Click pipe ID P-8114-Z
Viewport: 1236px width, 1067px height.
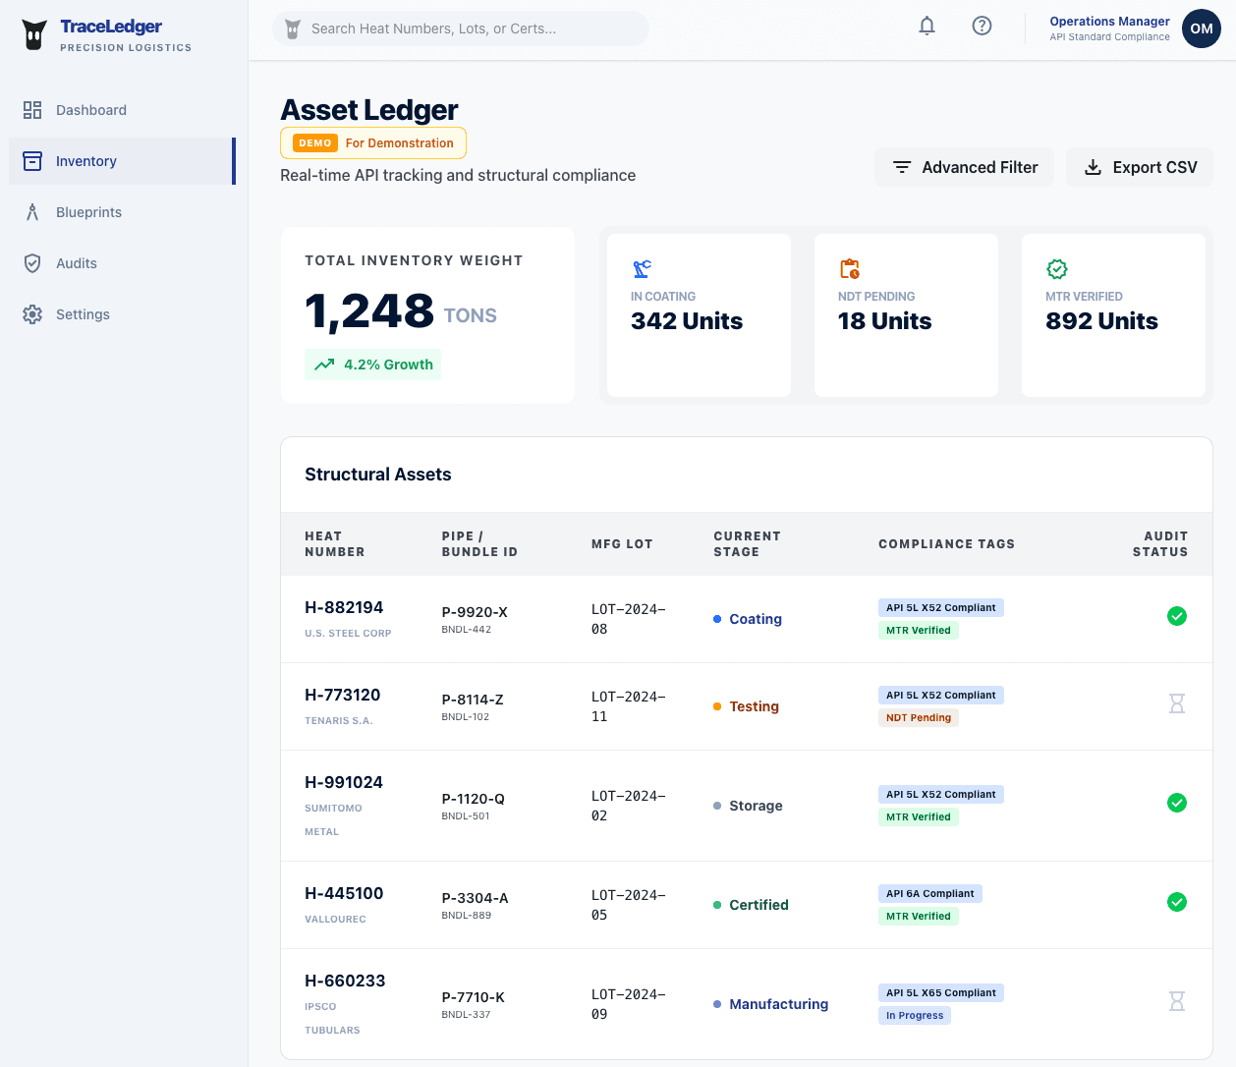[x=473, y=700]
